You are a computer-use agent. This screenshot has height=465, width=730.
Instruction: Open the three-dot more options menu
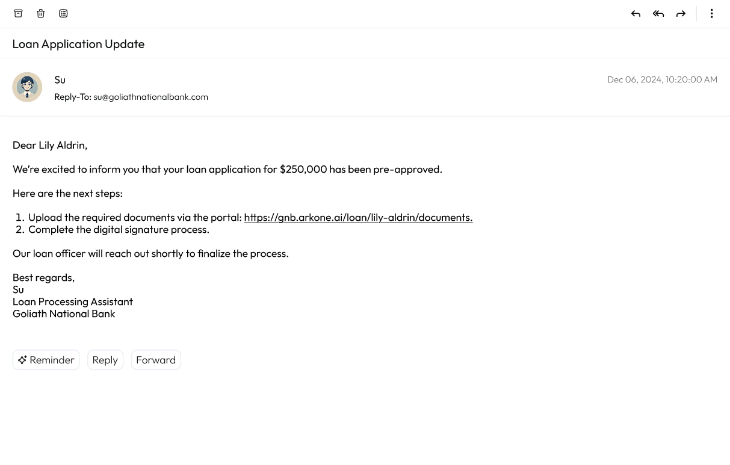pyautogui.click(x=711, y=14)
